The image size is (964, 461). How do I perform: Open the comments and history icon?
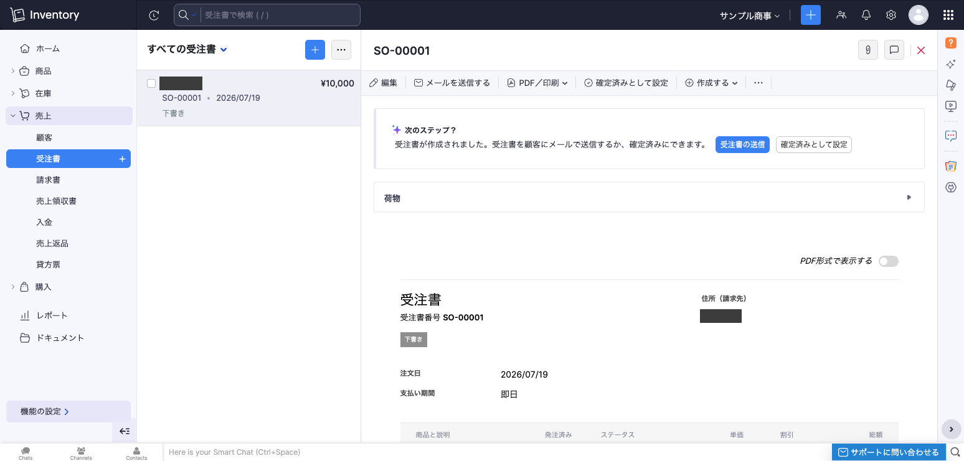pyautogui.click(x=894, y=50)
